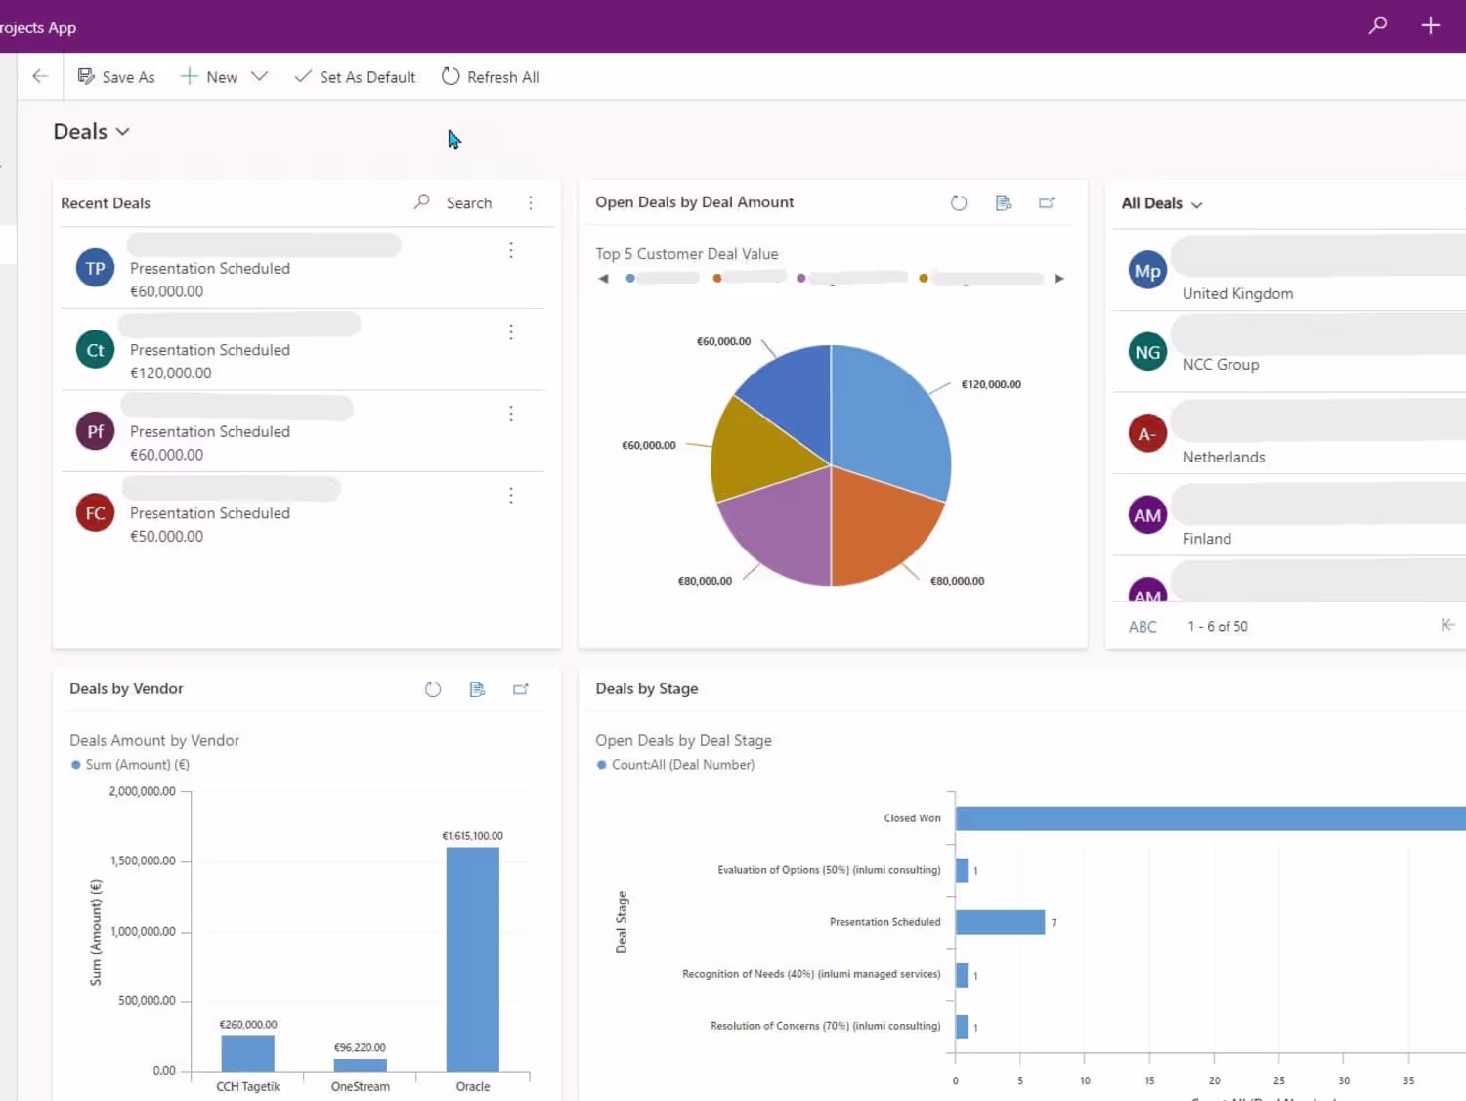The width and height of the screenshot is (1466, 1101).
Task: Click the search magnifier in the purple header
Action: tap(1378, 25)
